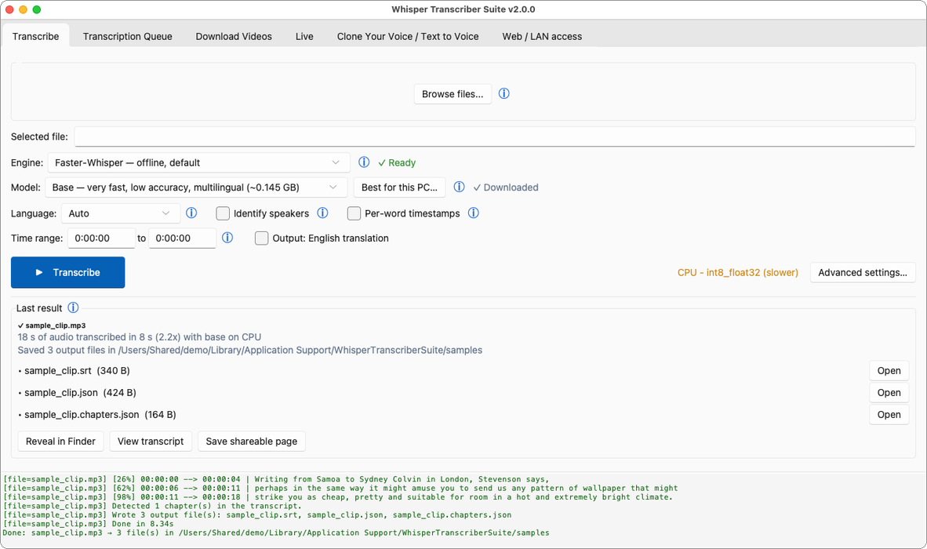
Task: Click the [62%] 'perhaps in the same way' log line
Action: tap(340, 488)
